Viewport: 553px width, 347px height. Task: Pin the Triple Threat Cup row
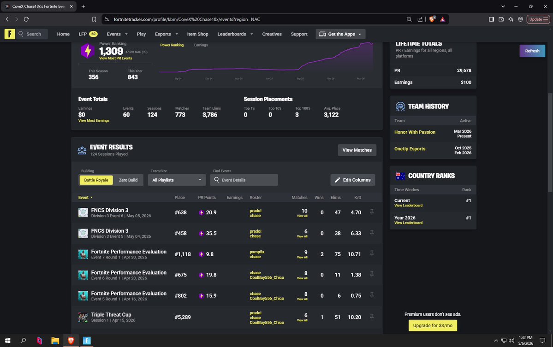[x=372, y=317]
